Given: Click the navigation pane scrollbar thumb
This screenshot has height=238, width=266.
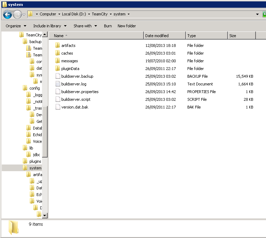Looking at the screenshot, I should click(x=45, y=132).
